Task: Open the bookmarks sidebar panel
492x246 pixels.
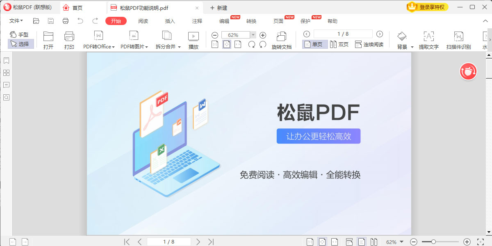Action: [x=6, y=61]
